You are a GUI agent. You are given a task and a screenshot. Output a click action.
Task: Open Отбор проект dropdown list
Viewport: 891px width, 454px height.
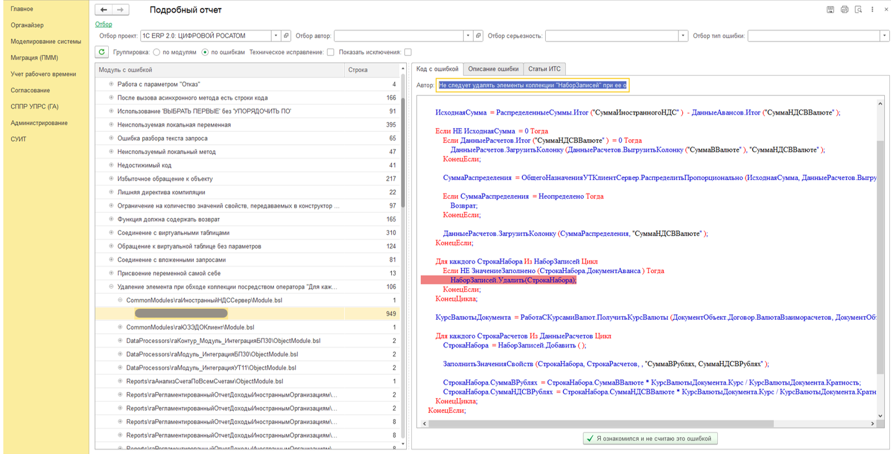[276, 35]
